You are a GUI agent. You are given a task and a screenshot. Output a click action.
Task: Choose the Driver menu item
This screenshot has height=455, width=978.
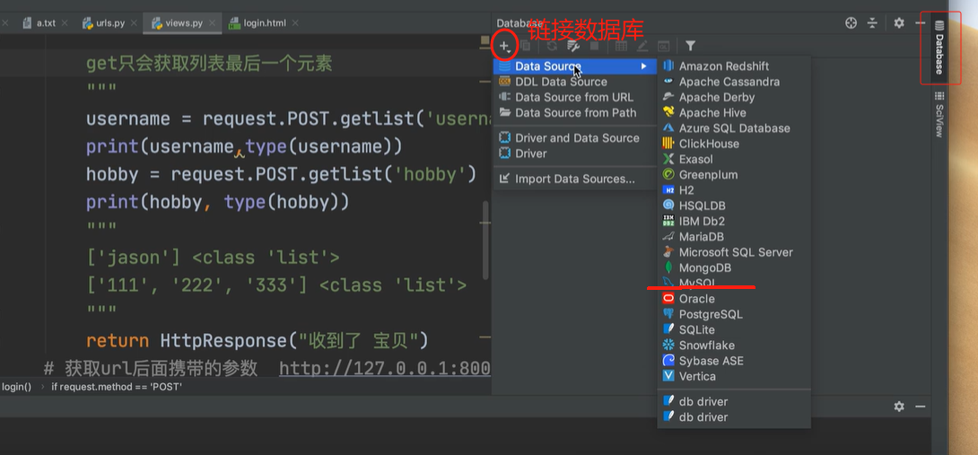[x=575, y=153]
